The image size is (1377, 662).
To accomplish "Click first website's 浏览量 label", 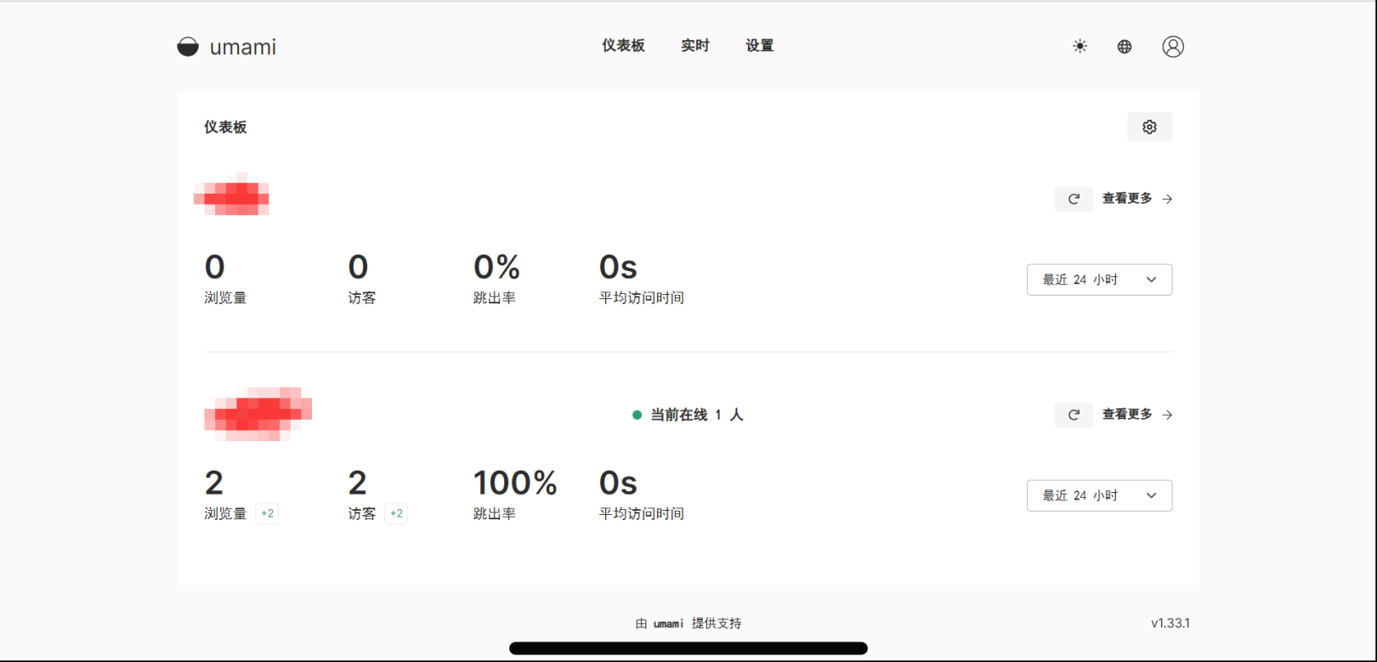I will (225, 297).
